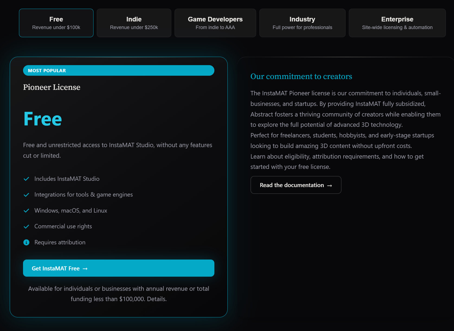This screenshot has height=331, width=454.
Task: Click the checkmark beside Commercial use rights
Action: pos(26,227)
